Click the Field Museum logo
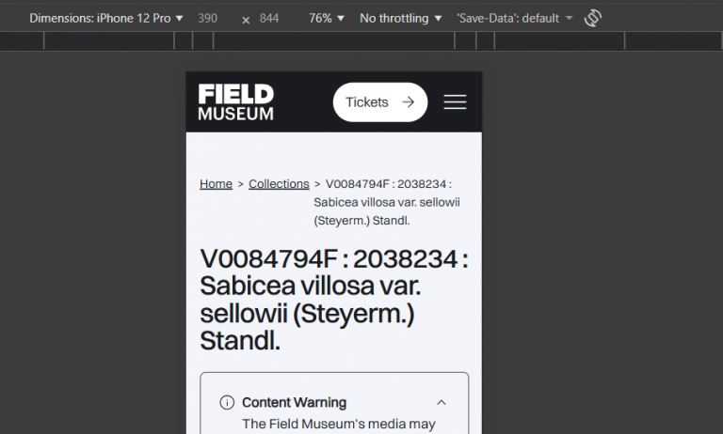Image resolution: width=723 pixels, height=434 pixels. click(x=236, y=102)
